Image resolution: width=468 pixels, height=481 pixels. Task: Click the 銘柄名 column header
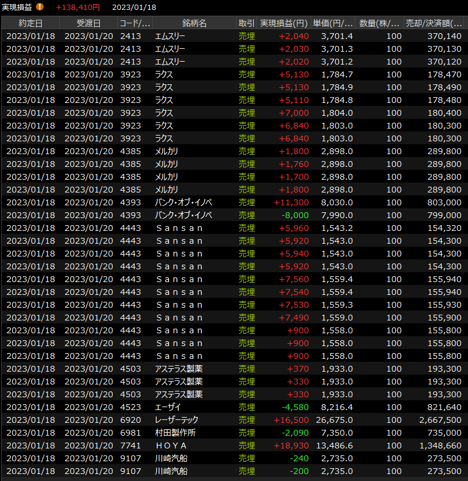tap(194, 23)
